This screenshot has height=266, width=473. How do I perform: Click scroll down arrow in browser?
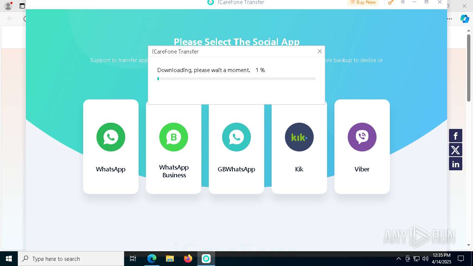pyautogui.click(x=469, y=245)
